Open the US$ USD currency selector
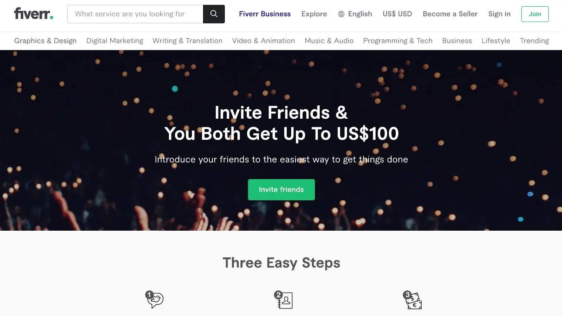This screenshot has width=562, height=316. (397, 14)
